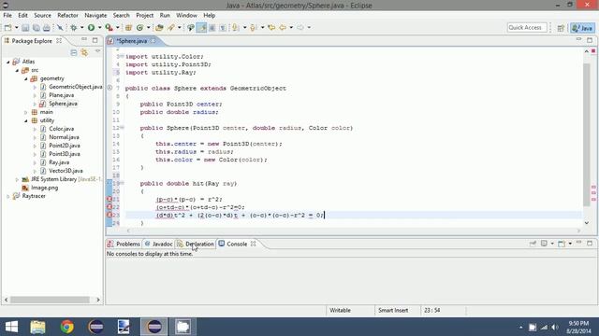Open the Run button dropdown arrow

click(100, 27)
